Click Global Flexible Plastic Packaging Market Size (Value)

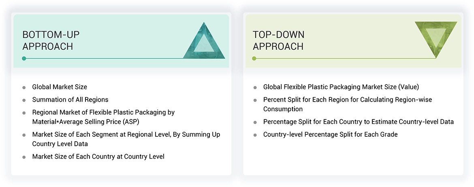[341, 87]
